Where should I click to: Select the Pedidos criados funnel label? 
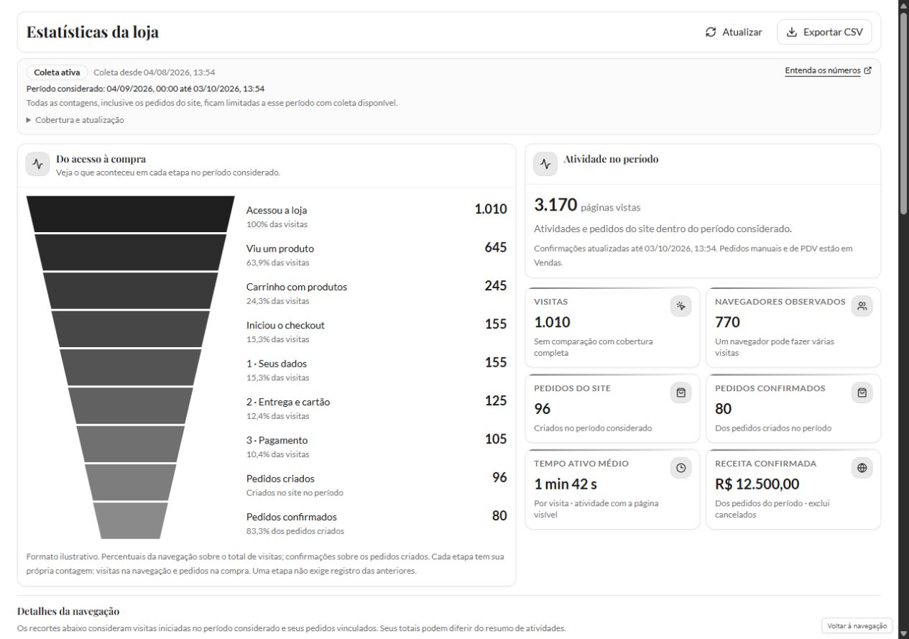coord(280,479)
